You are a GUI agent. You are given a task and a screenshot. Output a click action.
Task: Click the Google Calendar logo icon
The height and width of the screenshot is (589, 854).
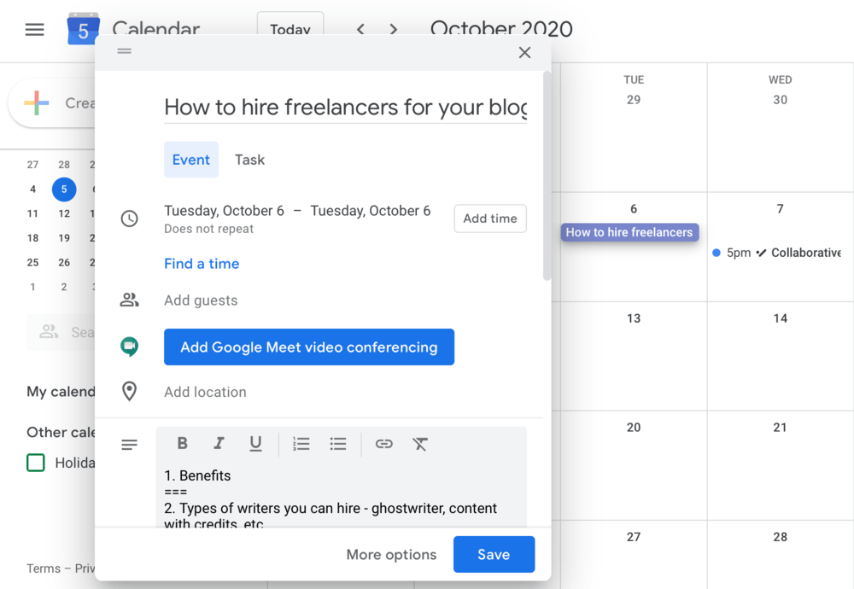click(83, 29)
